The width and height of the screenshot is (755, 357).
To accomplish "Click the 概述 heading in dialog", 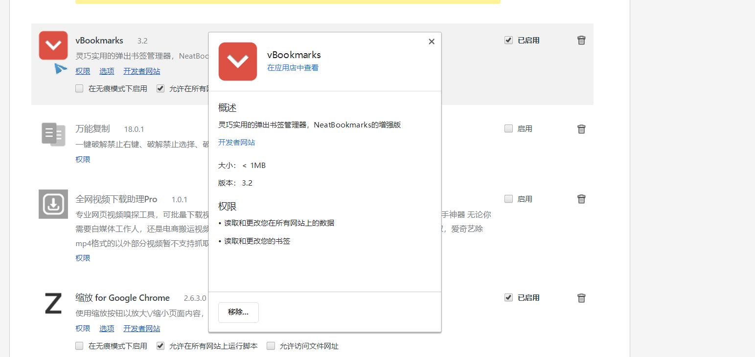I will coord(228,108).
